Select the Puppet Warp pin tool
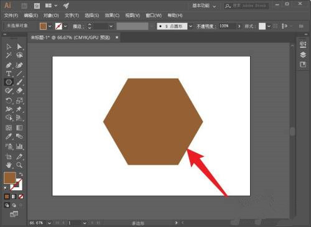The width and height of the screenshot is (311, 227). (x=19, y=109)
